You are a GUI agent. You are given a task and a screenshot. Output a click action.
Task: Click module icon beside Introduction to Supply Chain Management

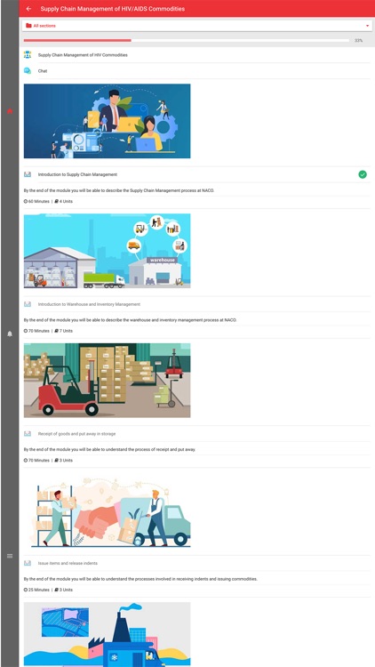tap(28, 174)
